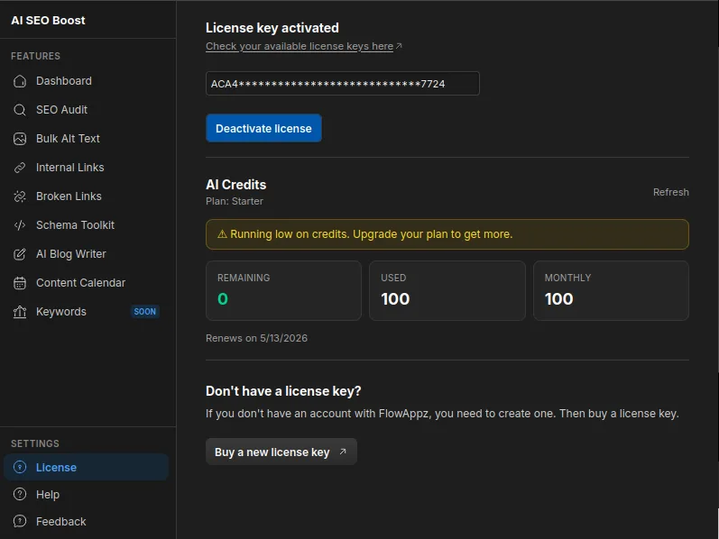
Task: Click 'License key activated' heading
Action: [272, 28]
